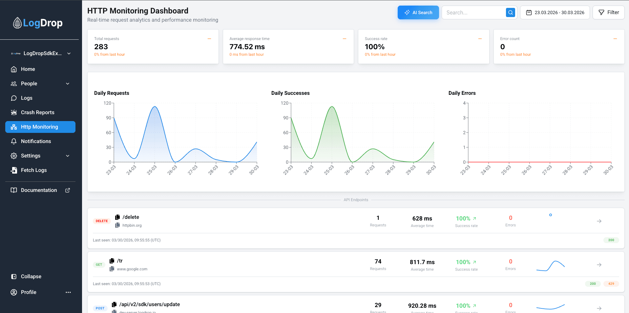Click the Success rate trend dash icon
The width and height of the screenshot is (629, 313).
coord(480,39)
